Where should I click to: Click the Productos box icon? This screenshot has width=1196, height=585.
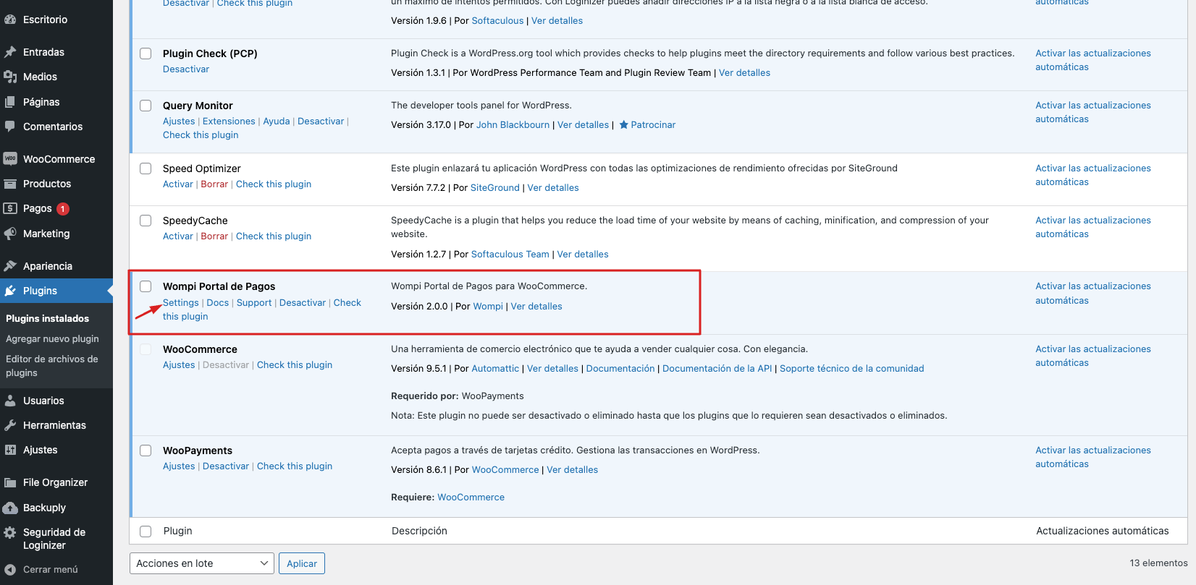pyautogui.click(x=10, y=184)
